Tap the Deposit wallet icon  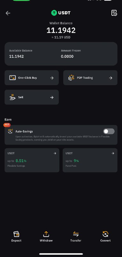pos(16,234)
